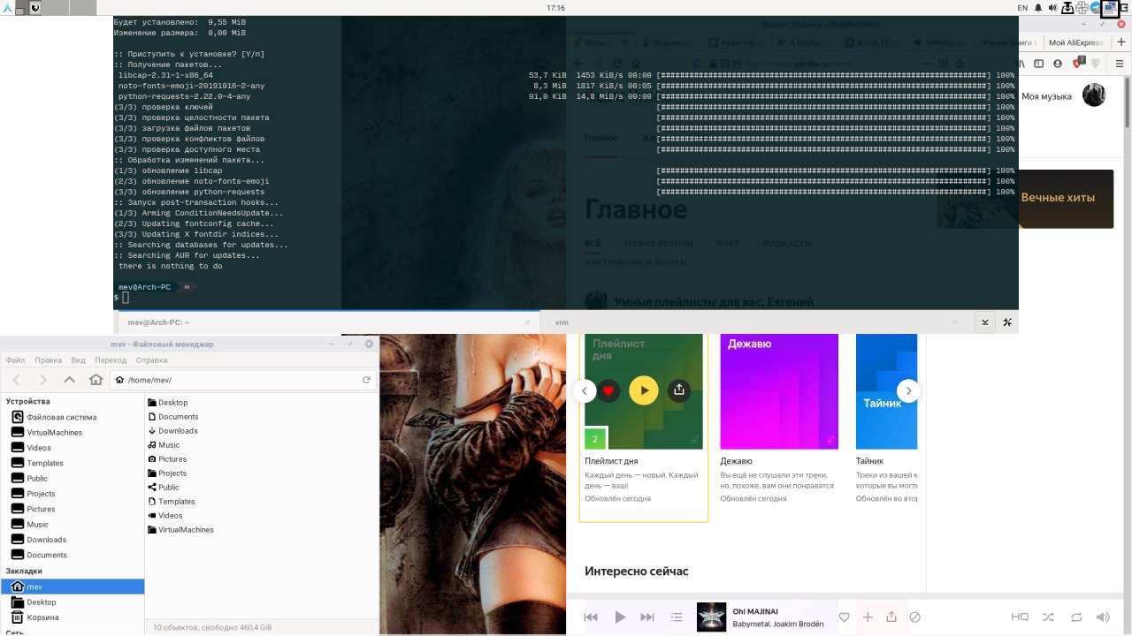The height and width of the screenshot is (636, 1132).
Task: Open the red shield extension with badge 7
Action: (x=1079, y=63)
